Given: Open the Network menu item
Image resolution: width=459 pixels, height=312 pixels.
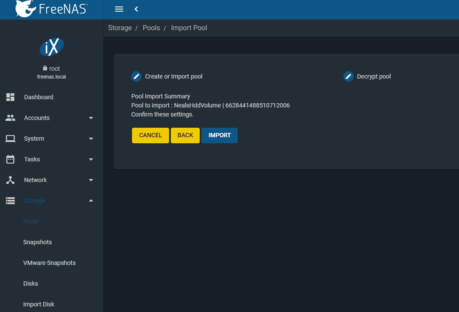Looking at the screenshot, I should [51, 180].
